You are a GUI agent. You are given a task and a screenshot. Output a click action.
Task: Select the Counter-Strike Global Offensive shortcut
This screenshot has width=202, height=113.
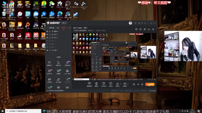(12, 26)
